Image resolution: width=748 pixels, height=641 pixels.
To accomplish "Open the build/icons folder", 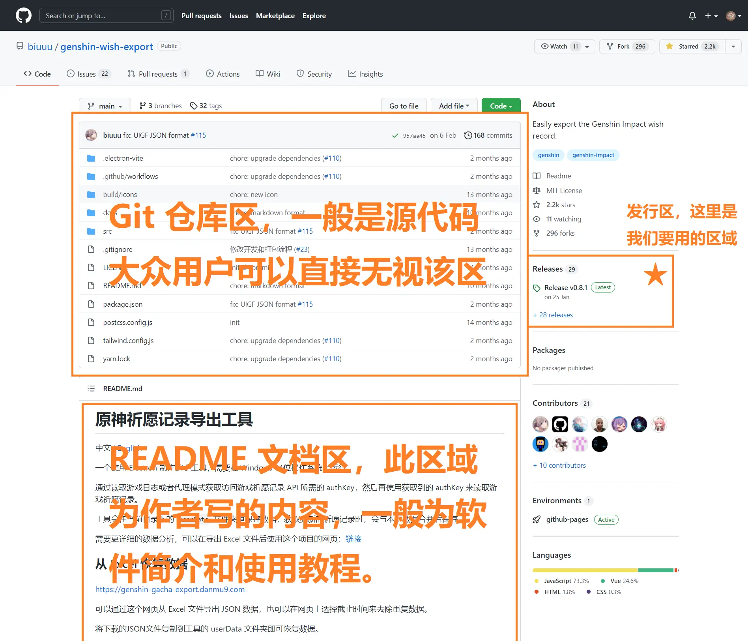I will [x=120, y=195].
